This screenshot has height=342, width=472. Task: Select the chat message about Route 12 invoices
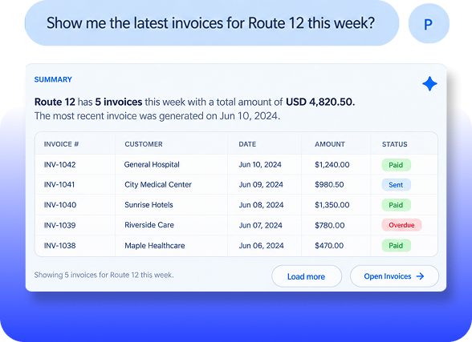tap(212, 23)
